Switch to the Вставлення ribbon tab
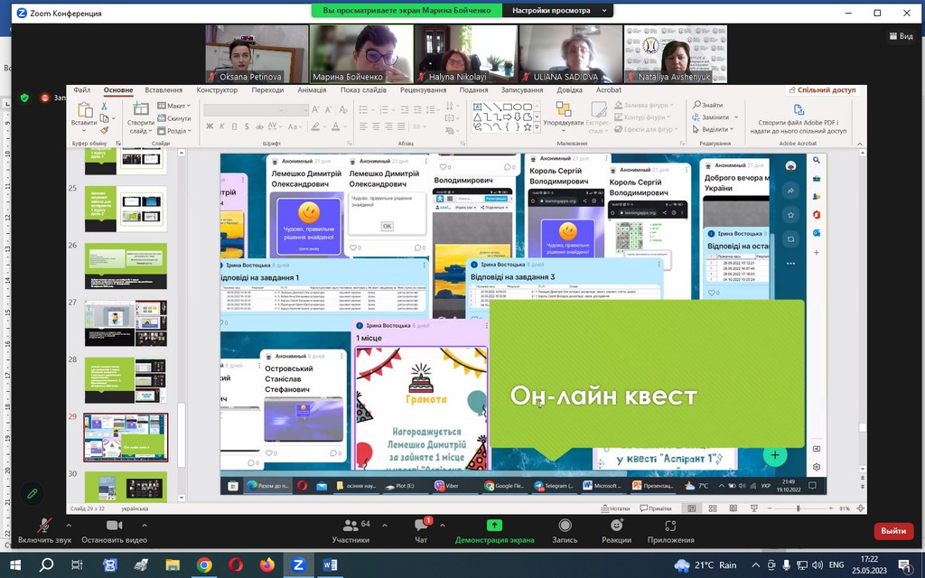This screenshot has height=578, width=925. [x=164, y=90]
